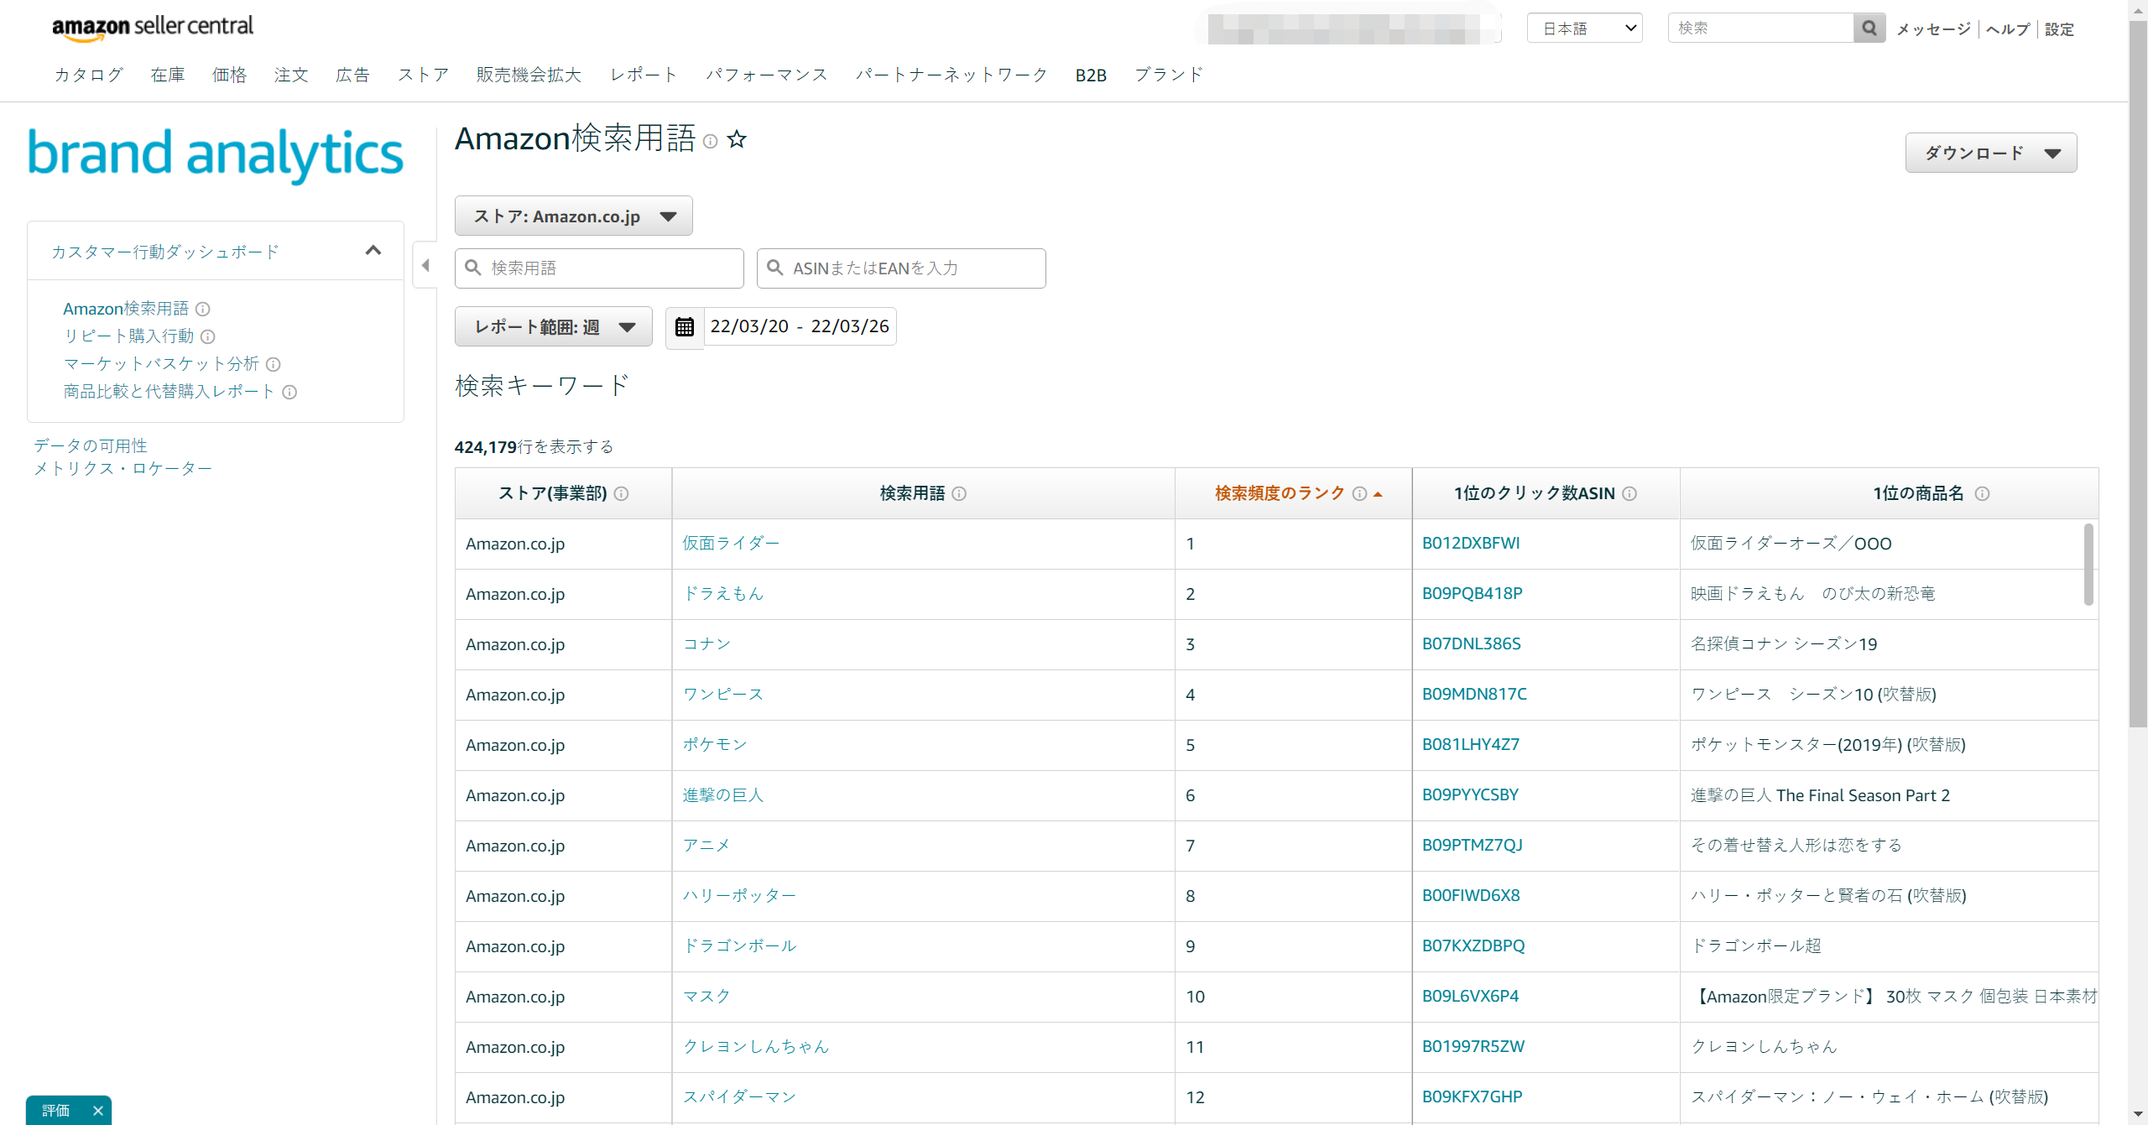
Task: Open マーケットバスケット分析 report in sidebar
Action: pos(161,364)
